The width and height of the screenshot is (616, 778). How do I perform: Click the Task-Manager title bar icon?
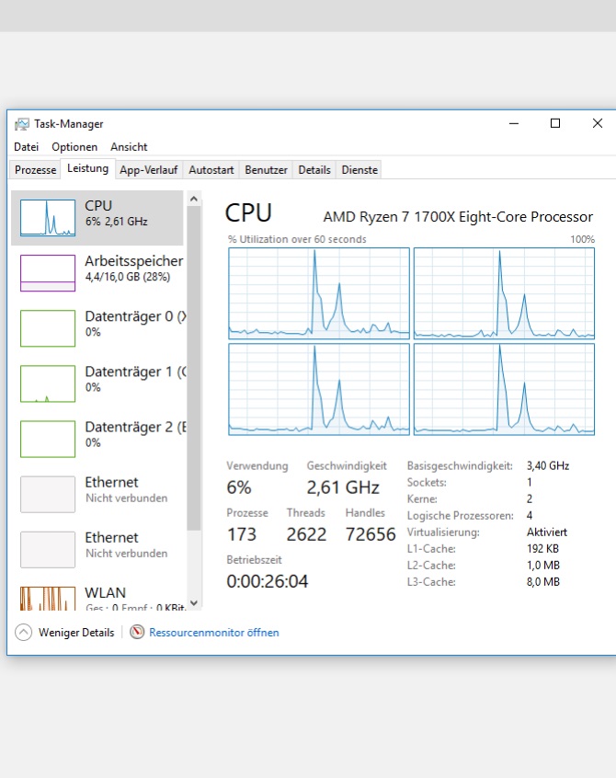click(22, 124)
